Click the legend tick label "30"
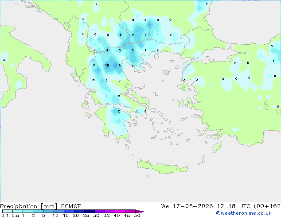 96,215
